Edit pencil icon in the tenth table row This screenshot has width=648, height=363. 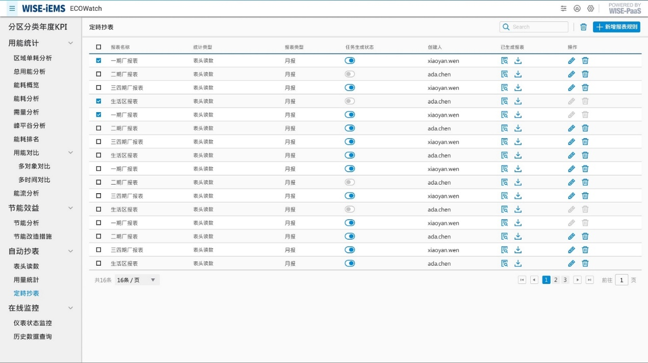[x=572, y=182]
